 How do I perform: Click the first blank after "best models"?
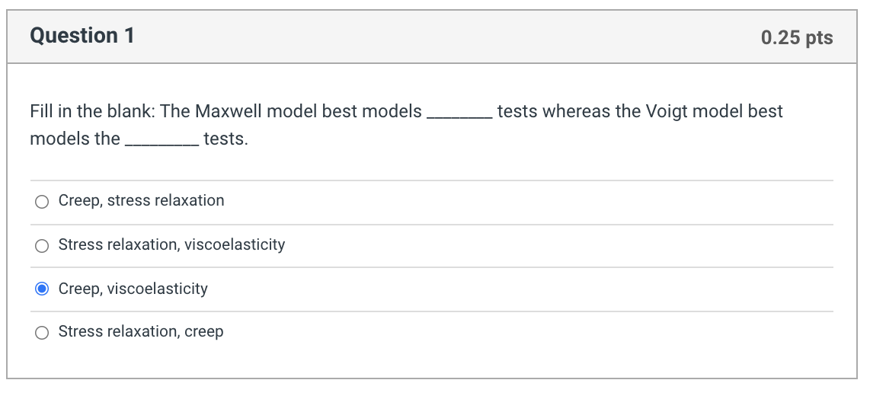(x=459, y=114)
